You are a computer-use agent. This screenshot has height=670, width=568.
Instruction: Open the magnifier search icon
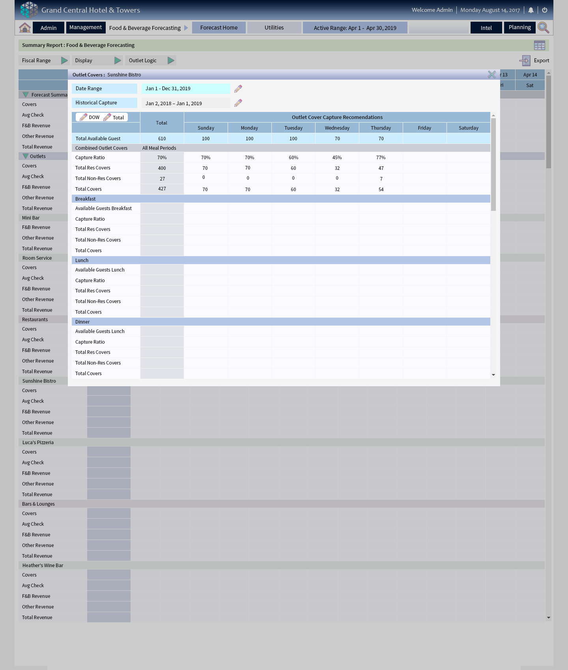[543, 28]
